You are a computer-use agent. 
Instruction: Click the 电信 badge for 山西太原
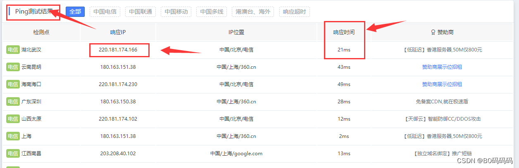13,119
